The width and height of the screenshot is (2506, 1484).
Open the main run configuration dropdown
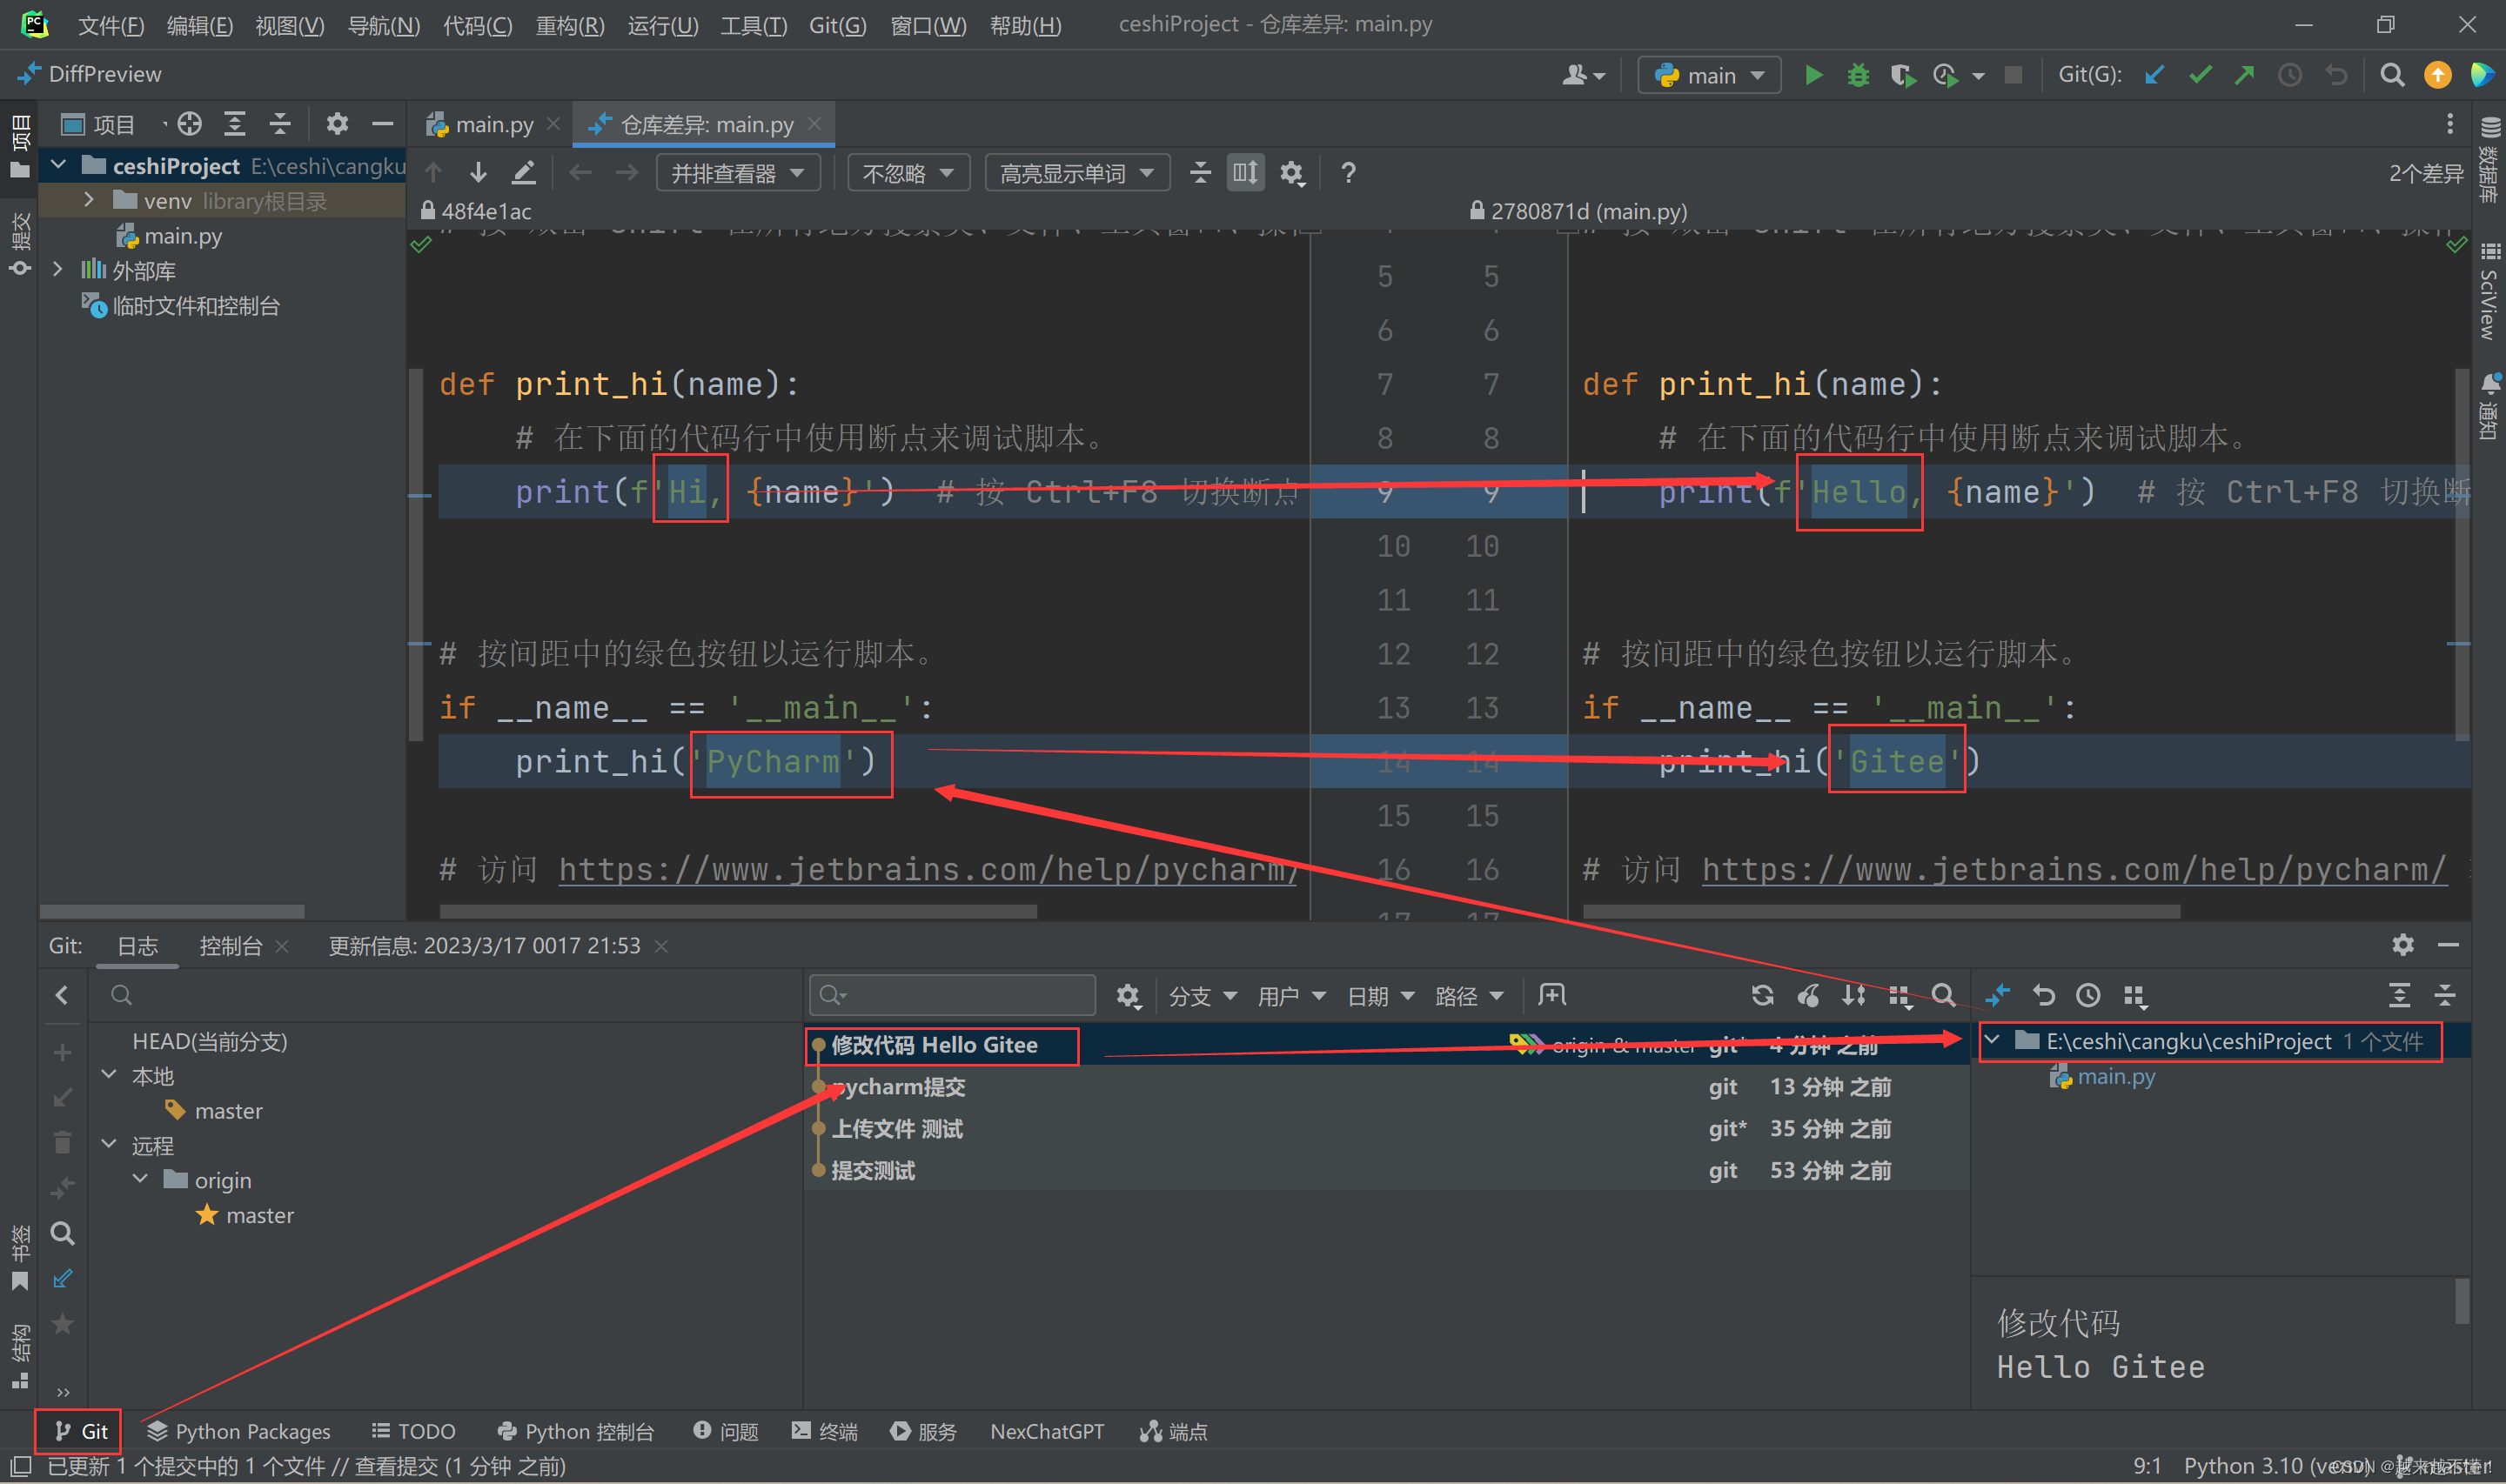[1709, 75]
